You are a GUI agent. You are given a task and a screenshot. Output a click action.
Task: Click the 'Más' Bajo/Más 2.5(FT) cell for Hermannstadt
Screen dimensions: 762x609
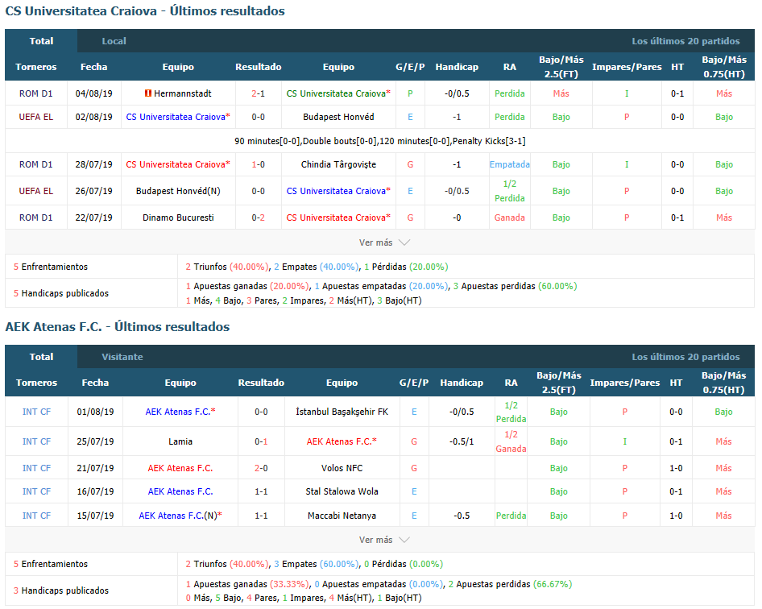click(561, 93)
